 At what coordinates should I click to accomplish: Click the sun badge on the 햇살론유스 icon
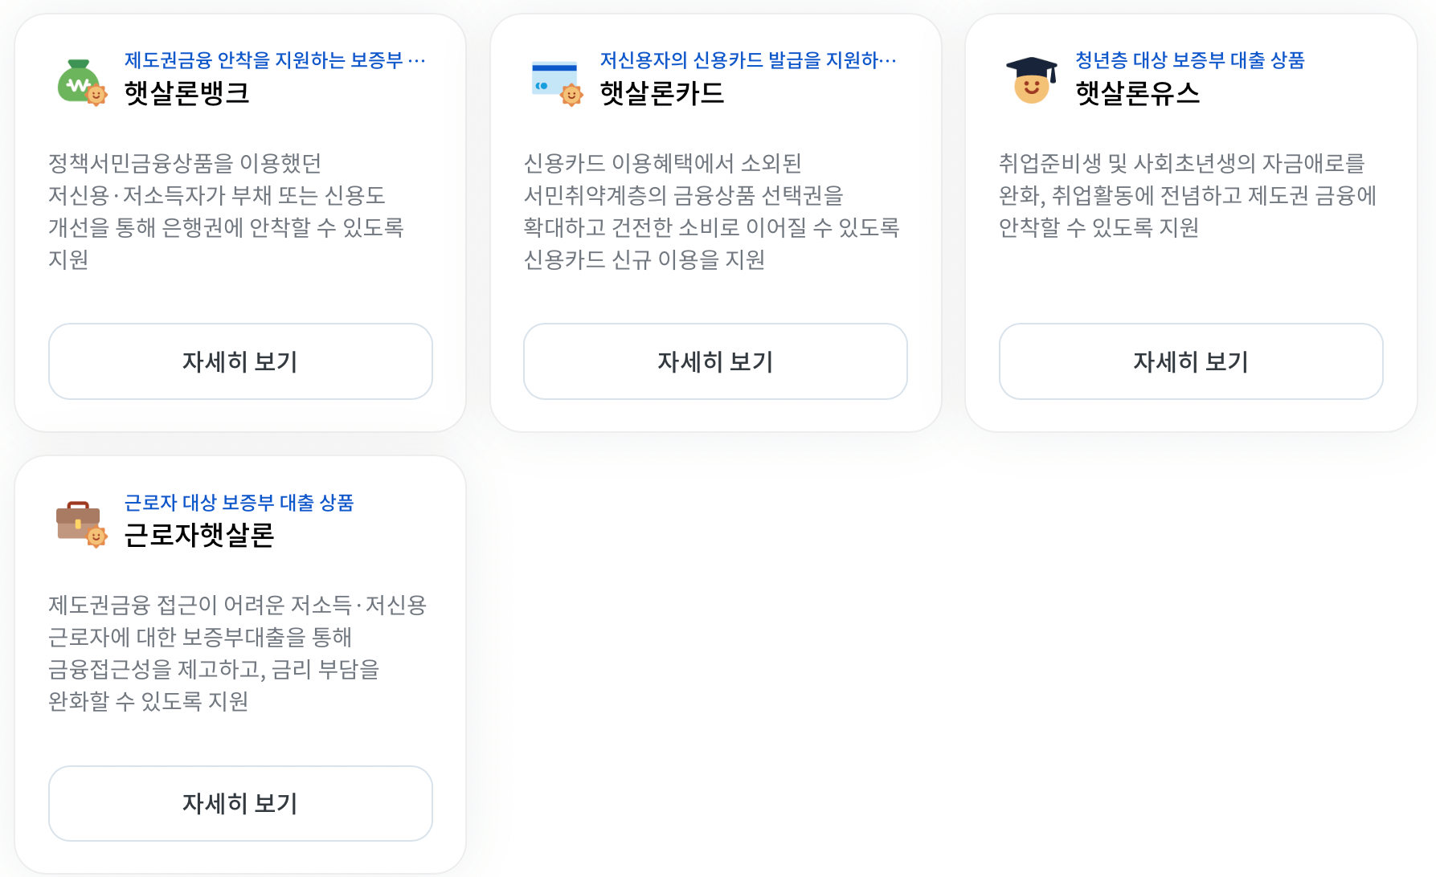(x=1049, y=96)
